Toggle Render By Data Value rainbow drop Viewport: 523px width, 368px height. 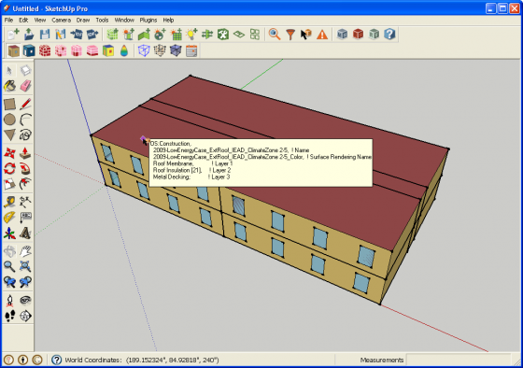(x=124, y=50)
